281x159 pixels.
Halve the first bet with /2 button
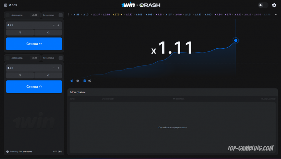pyautogui.click(x=20, y=33)
